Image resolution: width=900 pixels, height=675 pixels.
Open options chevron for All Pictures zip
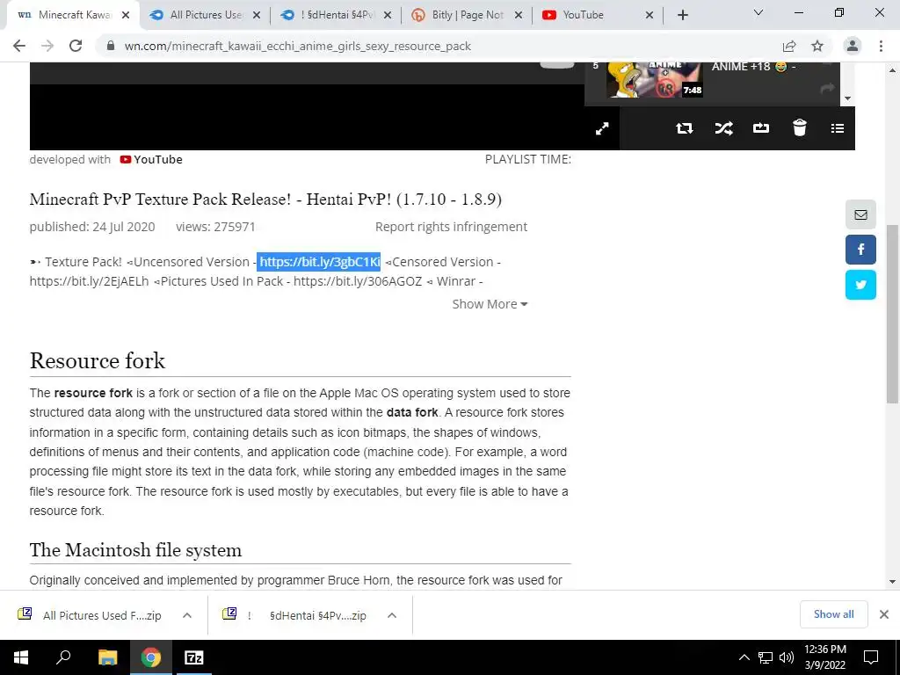pos(187,615)
